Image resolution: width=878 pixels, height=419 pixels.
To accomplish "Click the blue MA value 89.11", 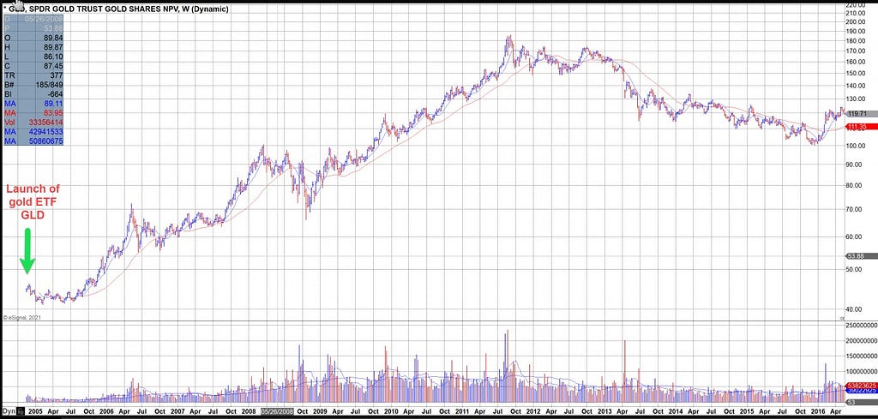I will [52, 104].
